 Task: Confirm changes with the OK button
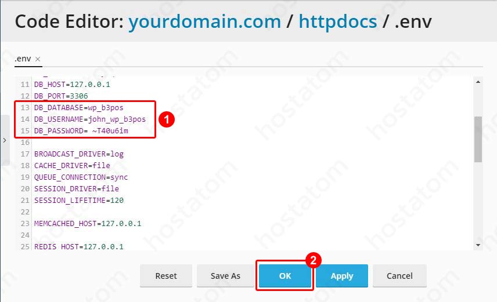point(284,276)
